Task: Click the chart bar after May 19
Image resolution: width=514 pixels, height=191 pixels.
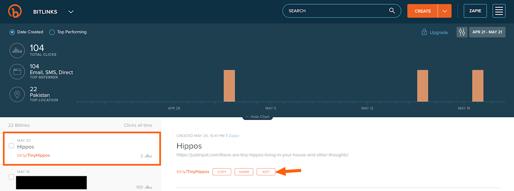Action: pos(478,86)
